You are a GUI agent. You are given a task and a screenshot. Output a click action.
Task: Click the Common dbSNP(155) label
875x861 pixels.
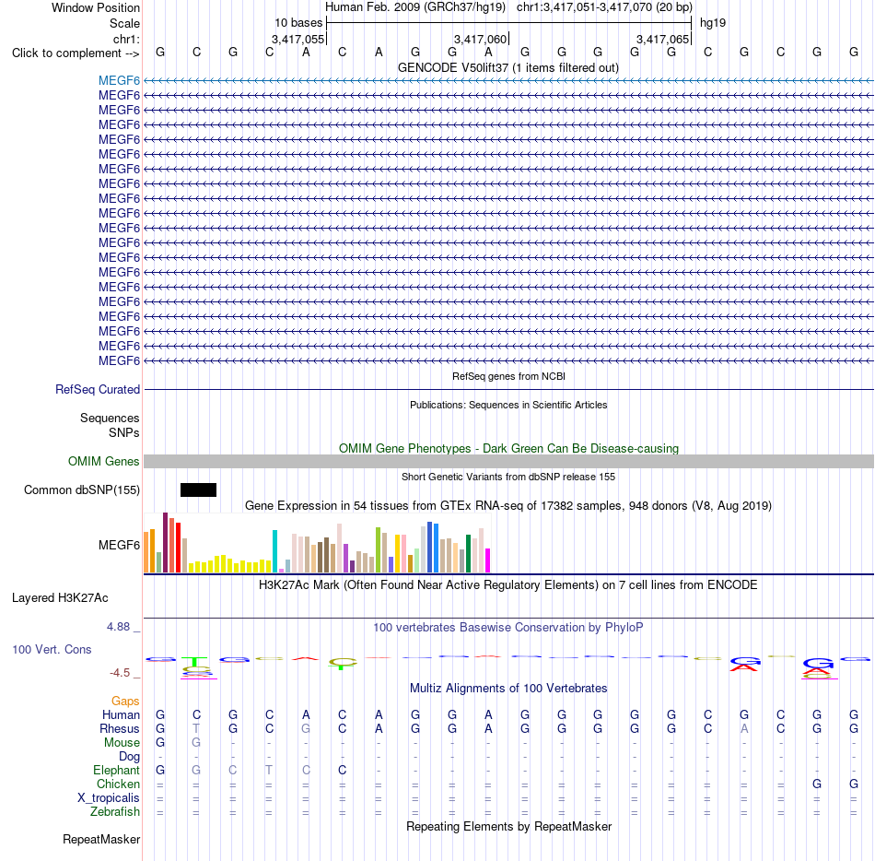[81, 489]
